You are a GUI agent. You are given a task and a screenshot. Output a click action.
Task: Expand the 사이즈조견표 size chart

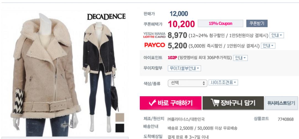[223, 83]
